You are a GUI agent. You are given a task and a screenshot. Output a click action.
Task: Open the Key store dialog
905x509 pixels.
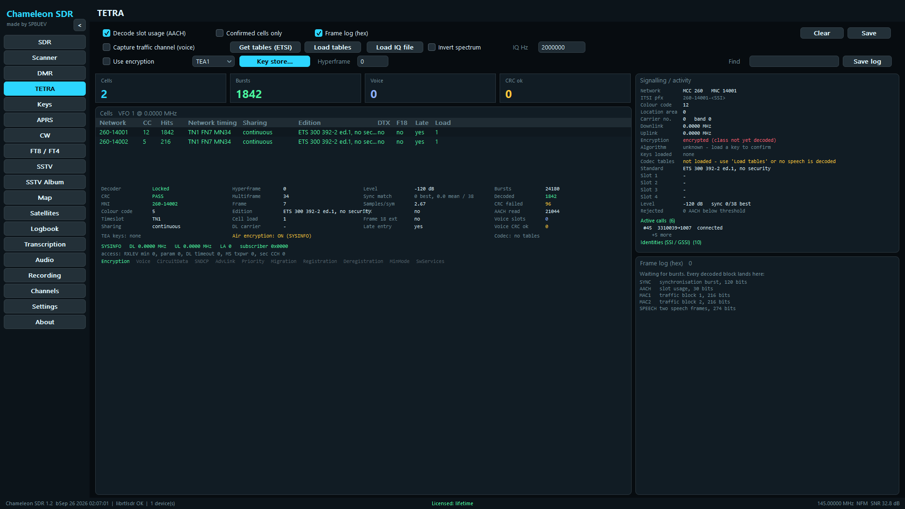point(275,61)
